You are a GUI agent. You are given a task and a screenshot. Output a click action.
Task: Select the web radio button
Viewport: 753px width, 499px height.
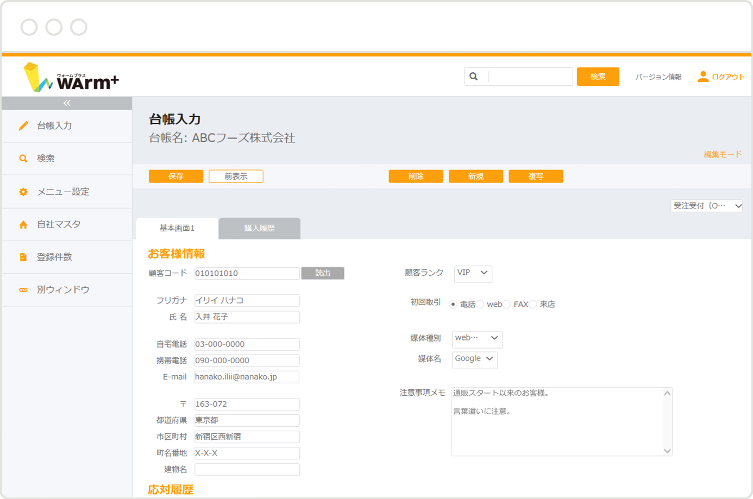coord(480,305)
